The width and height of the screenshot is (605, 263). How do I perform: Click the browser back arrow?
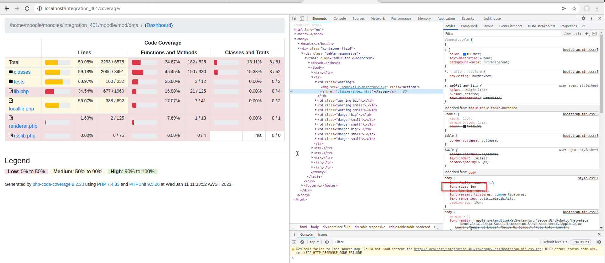pos(7,8)
